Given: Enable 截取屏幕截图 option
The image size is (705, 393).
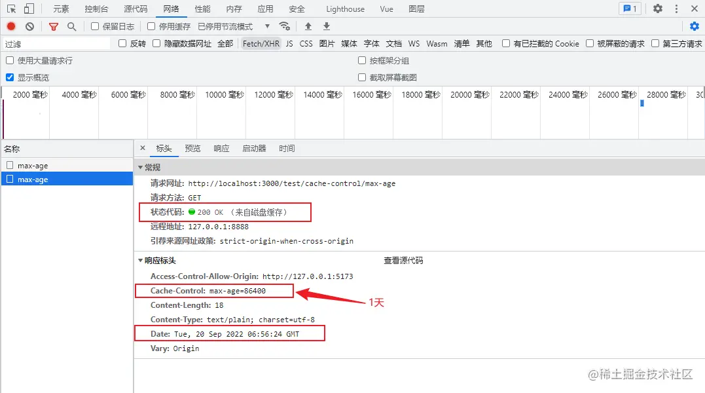Looking at the screenshot, I should [362, 77].
